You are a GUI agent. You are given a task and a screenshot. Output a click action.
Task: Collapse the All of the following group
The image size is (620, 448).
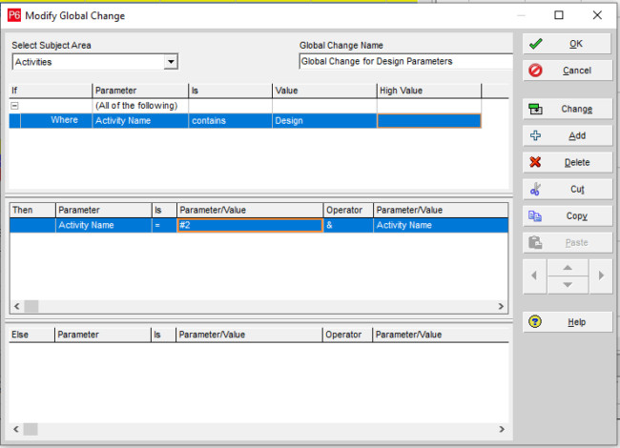pos(14,106)
